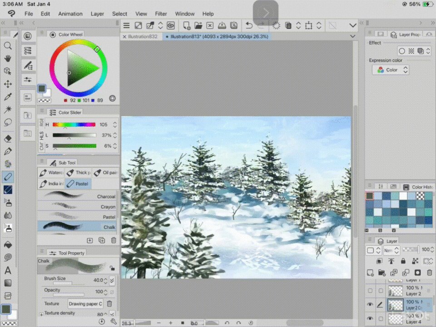Switch to the Illustration832 tab
This screenshot has height=327, width=436.
point(143,36)
